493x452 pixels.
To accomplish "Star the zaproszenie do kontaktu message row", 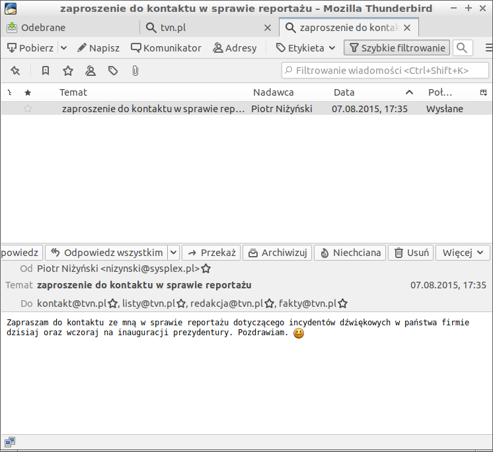I will tap(28, 109).
